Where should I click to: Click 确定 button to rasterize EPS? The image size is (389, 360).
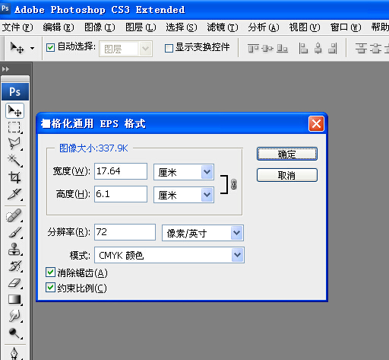[x=287, y=154]
